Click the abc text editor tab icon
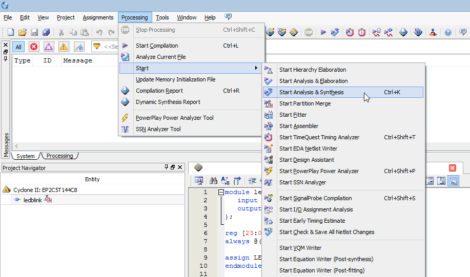The image size is (470, 277). tap(198, 167)
